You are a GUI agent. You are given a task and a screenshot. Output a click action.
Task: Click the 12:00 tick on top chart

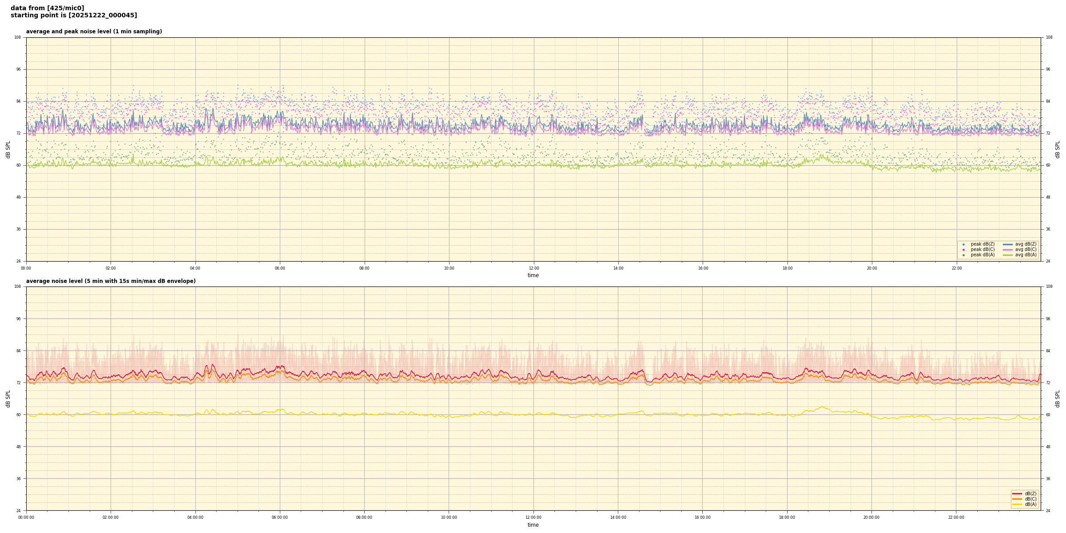click(x=533, y=268)
